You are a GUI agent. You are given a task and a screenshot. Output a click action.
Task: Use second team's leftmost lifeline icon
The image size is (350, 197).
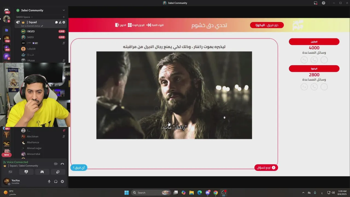(x=304, y=87)
